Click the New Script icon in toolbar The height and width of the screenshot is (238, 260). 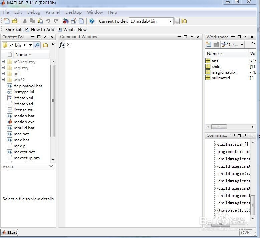click(7, 21)
